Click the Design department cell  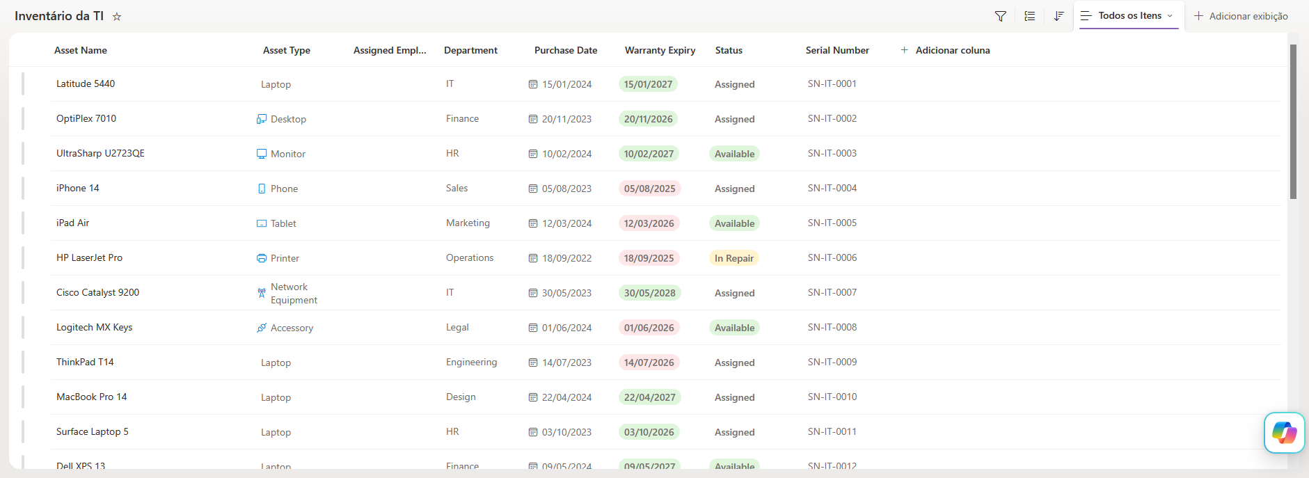(461, 397)
